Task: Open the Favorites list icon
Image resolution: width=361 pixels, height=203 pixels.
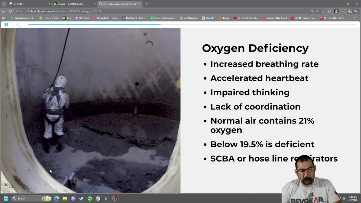Action: pyautogui.click(x=329, y=11)
